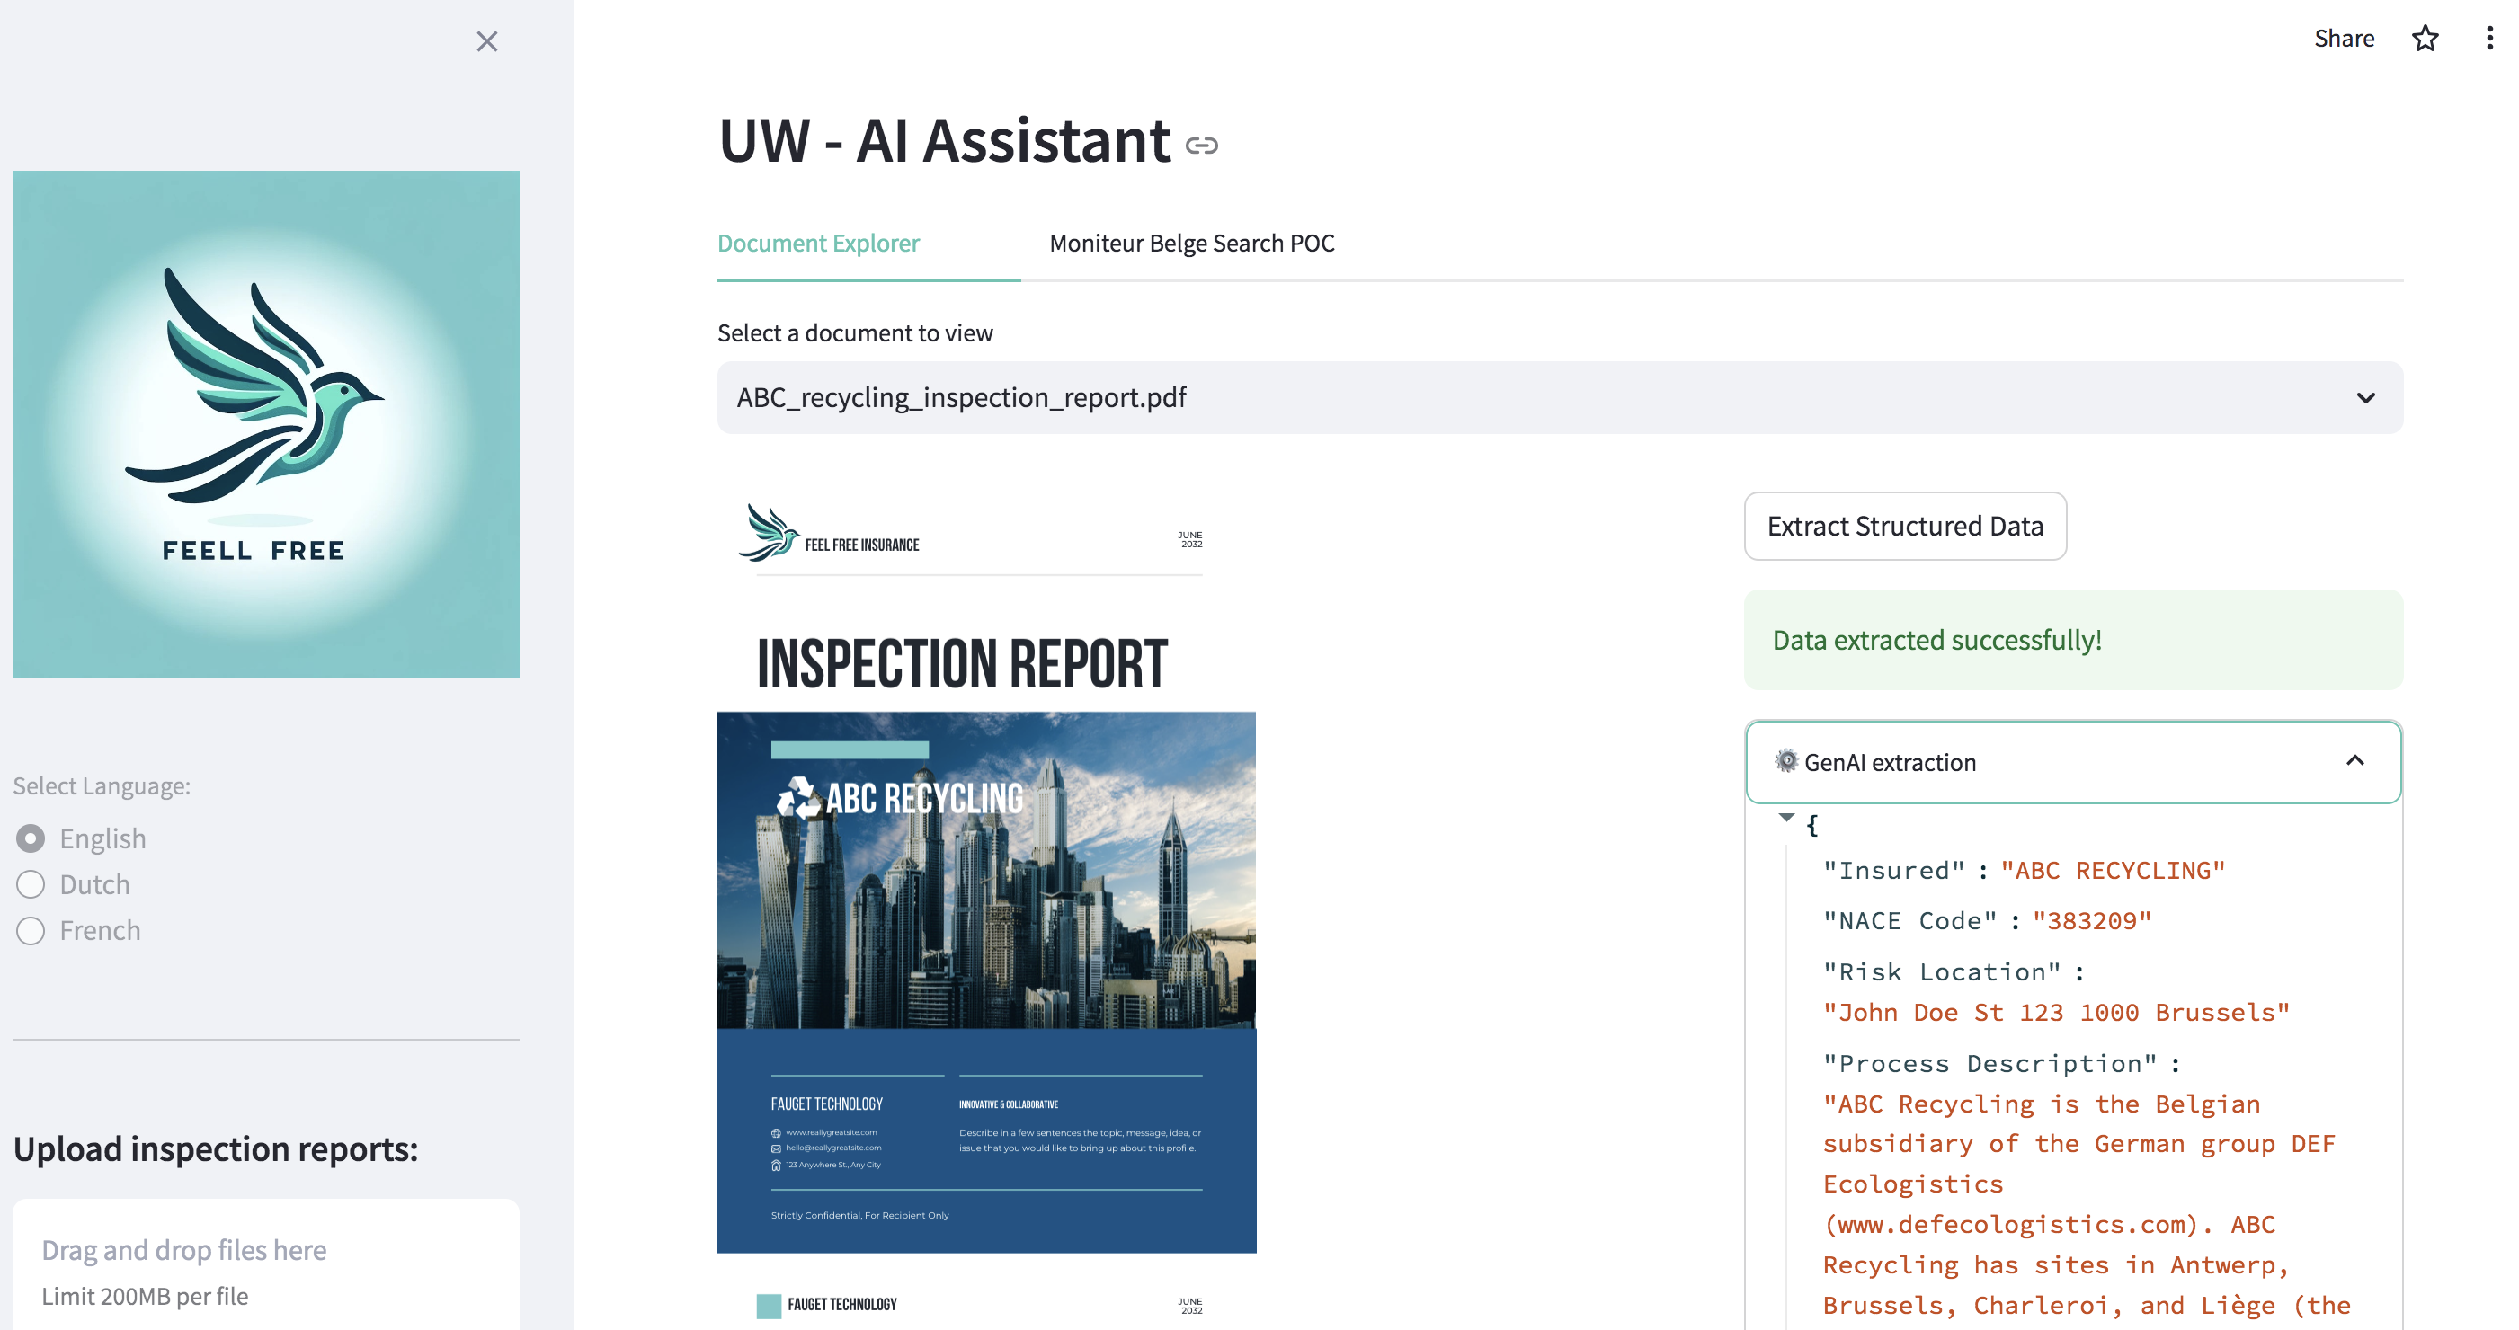Switch to the Moniteur Belge Search POC tab

point(1195,243)
